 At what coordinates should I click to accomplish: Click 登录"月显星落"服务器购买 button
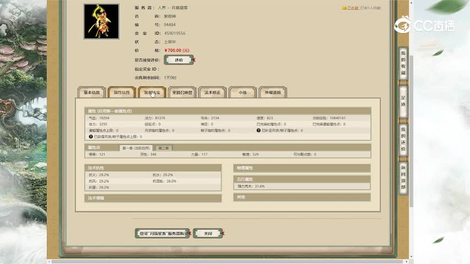[x=162, y=233]
